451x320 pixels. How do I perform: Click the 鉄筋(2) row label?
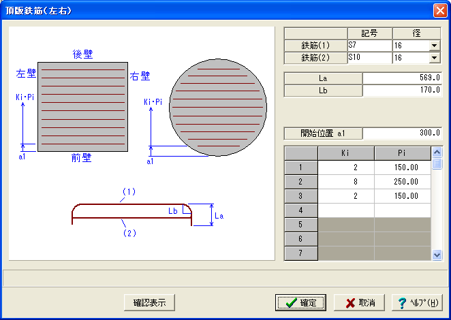click(x=315, y=58)
